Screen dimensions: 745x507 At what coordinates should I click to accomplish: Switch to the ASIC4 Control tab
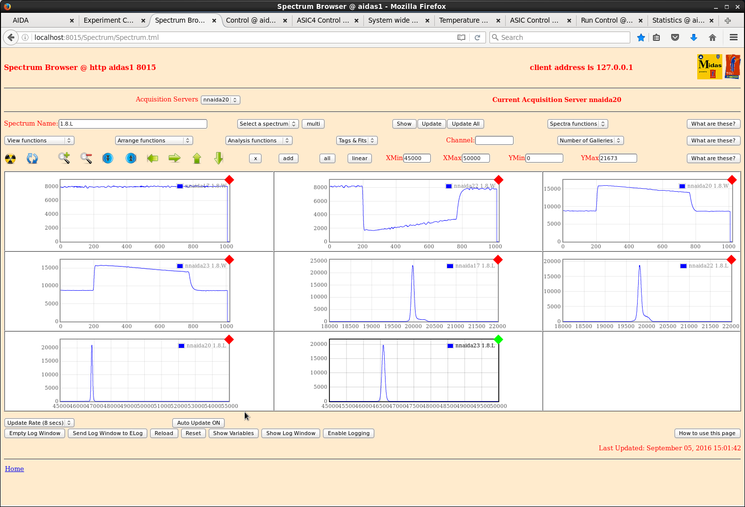tap(323, 21)
